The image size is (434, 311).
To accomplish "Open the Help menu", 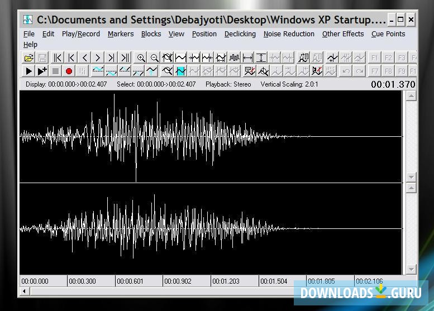I will click(30, 44).
